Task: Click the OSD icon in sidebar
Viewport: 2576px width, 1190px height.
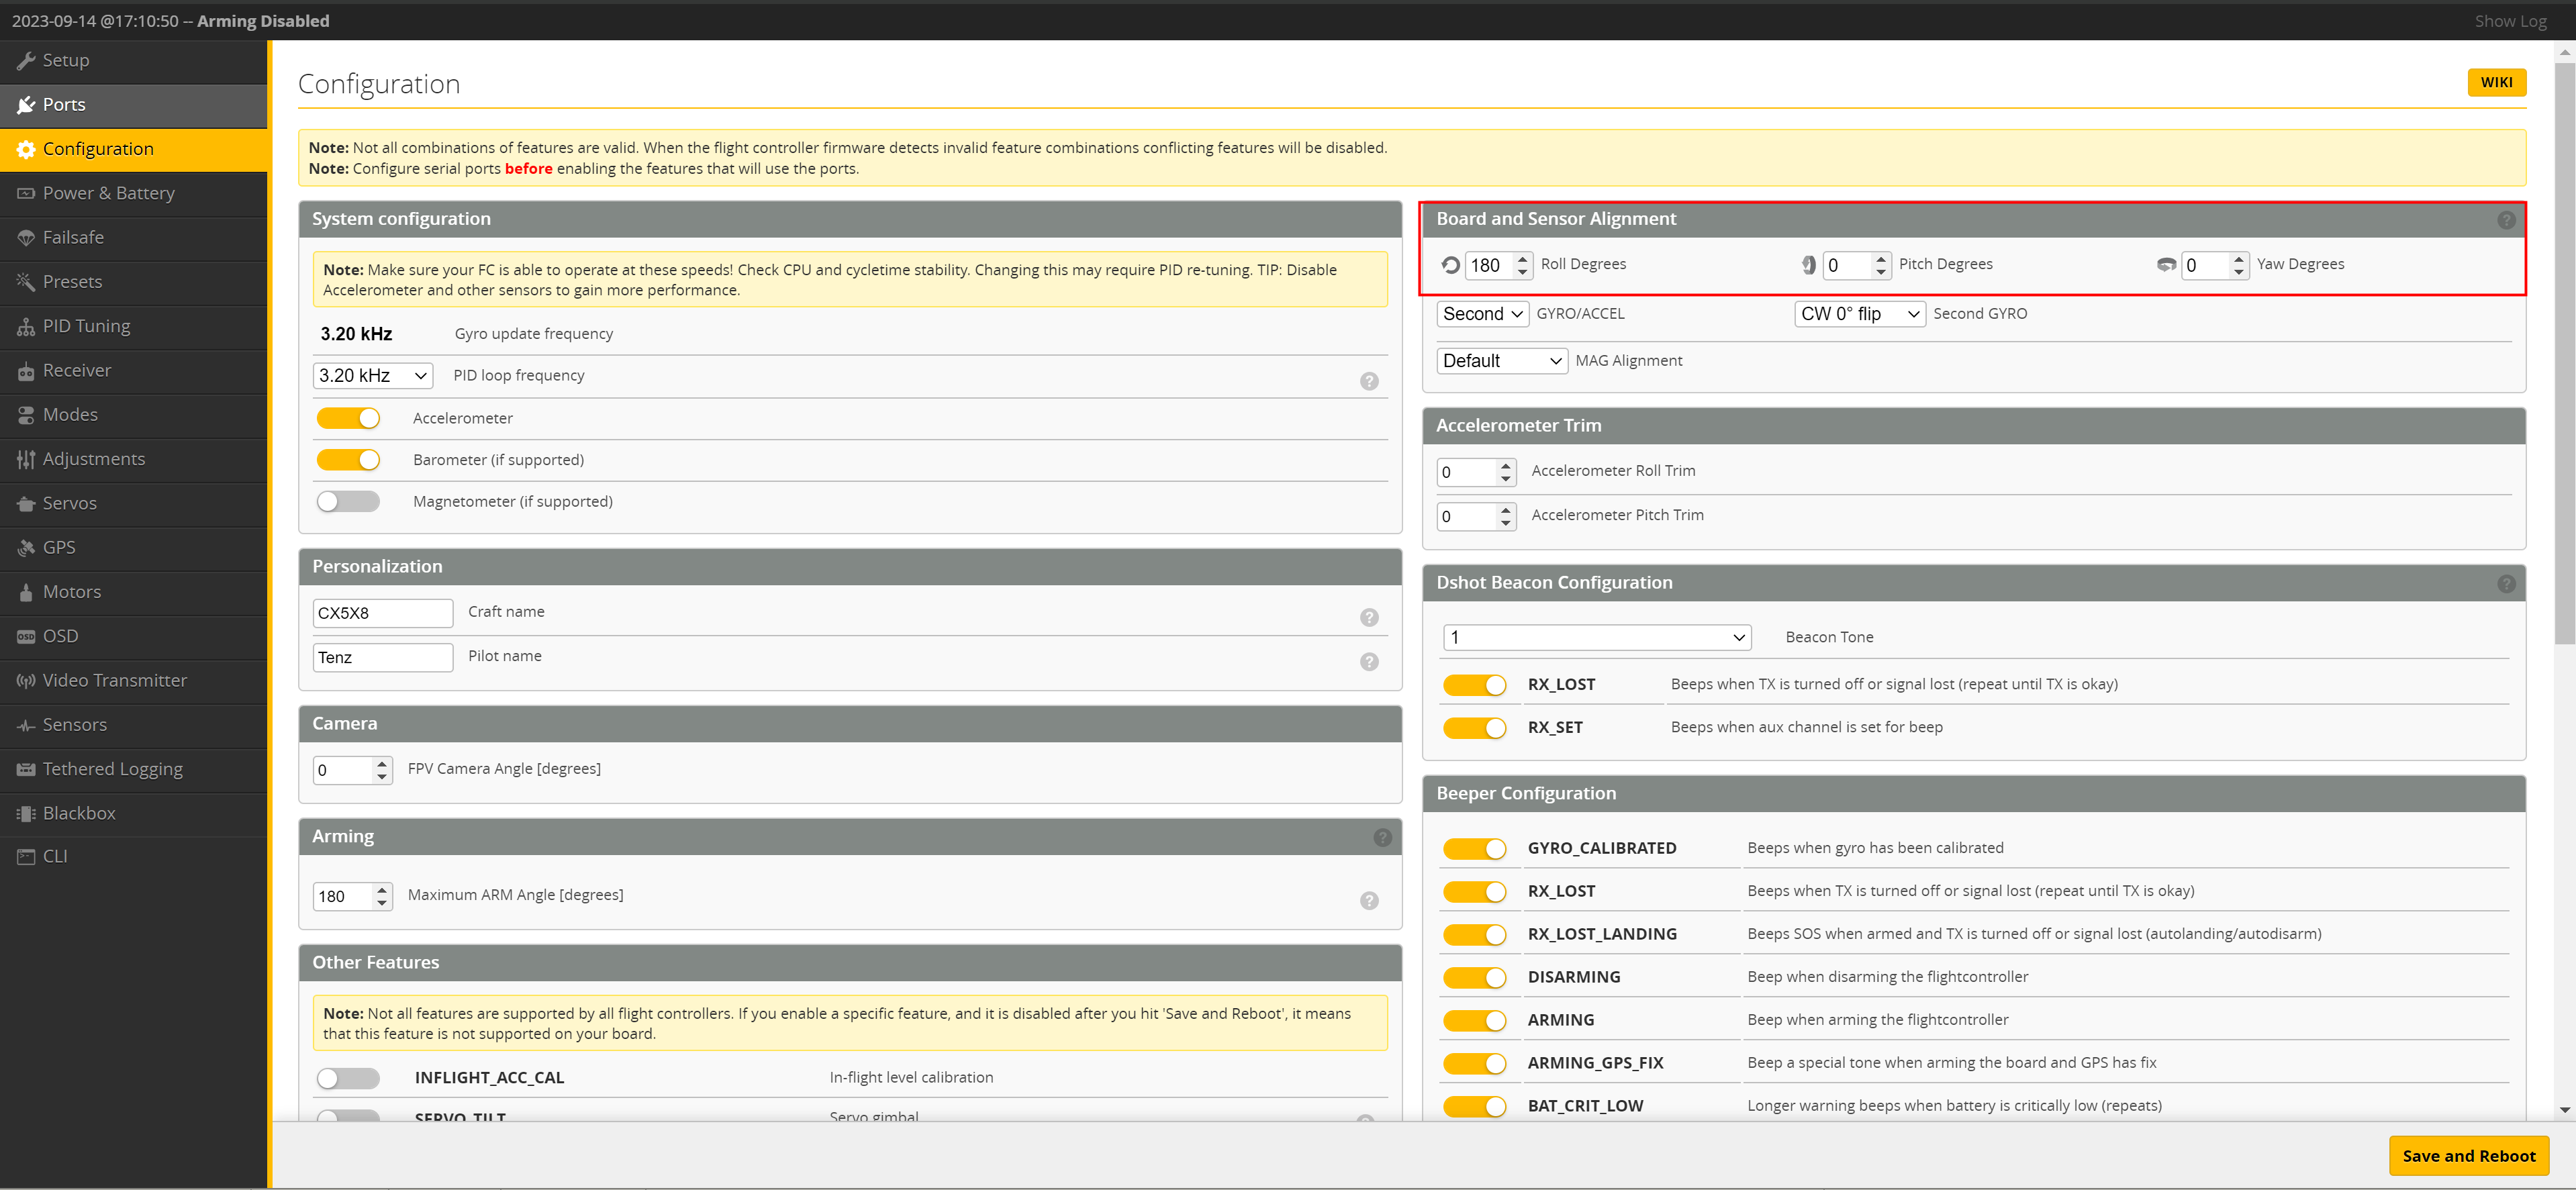Action: [x=26, y=636]
